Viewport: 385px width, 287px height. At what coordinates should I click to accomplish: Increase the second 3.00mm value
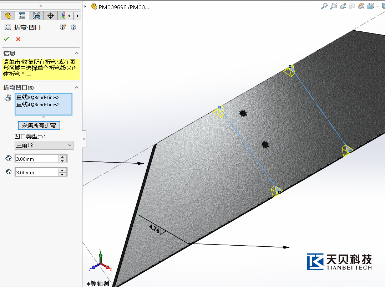pos(62,170)
